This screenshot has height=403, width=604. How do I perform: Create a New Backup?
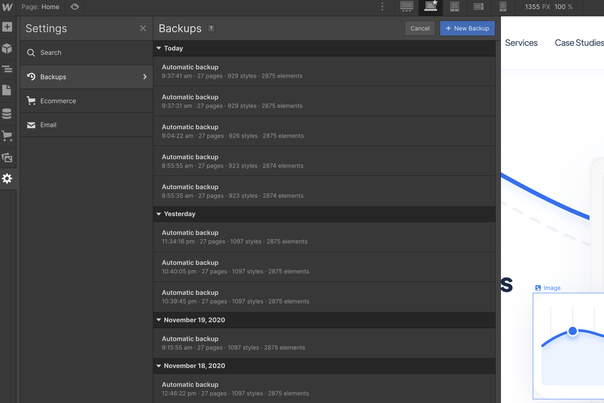pyautogui.click(x=467, y=28)
